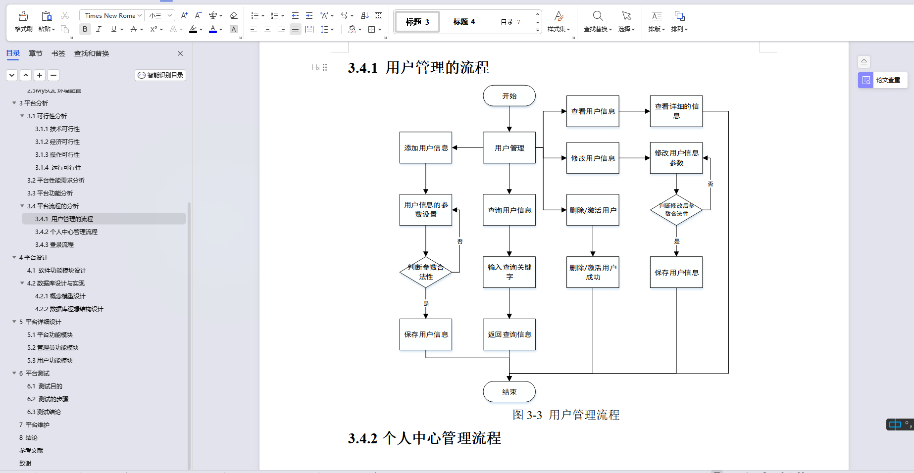The height and width of the screenshot is (473, 914).
Task: Toggle italic formatting
Action: pyautogui.click(x=99, y=29)
